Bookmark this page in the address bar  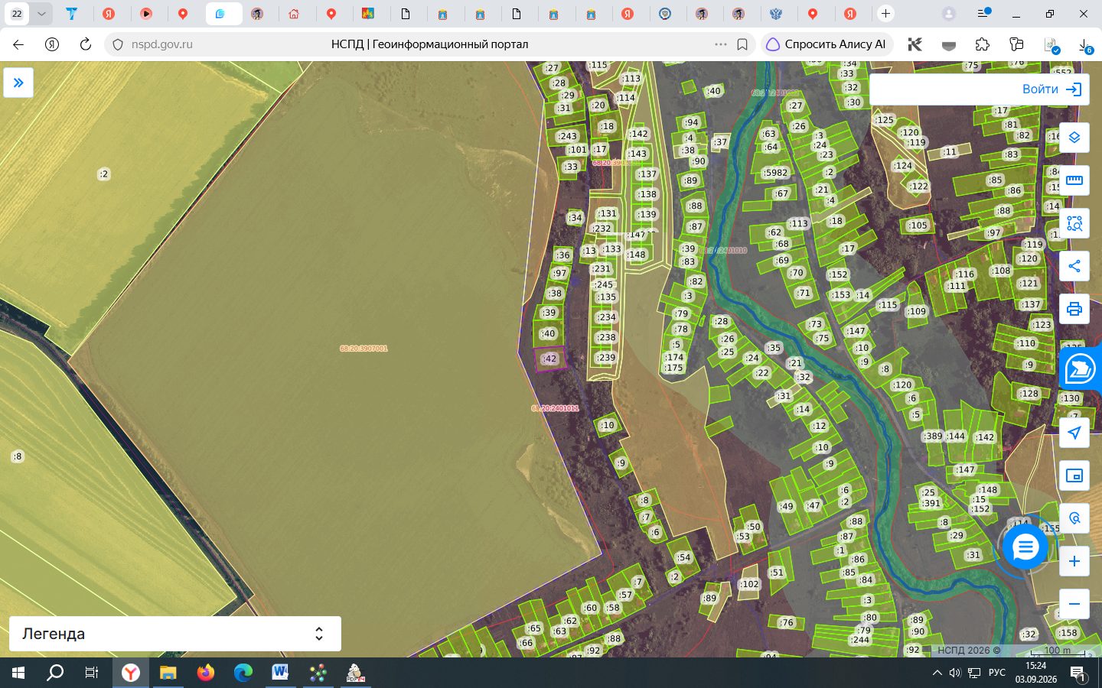point(742,44)
